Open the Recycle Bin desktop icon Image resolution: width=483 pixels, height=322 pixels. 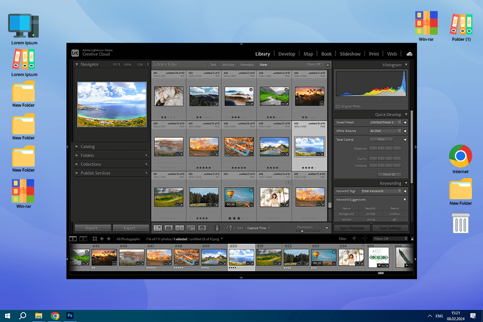[x=460, y=222]
